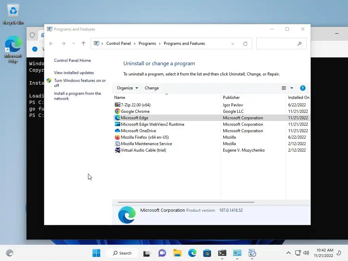Screen dimensions: 348x261
Task: Select Programs and Features breadcrumb
Action: pos(184,43)
